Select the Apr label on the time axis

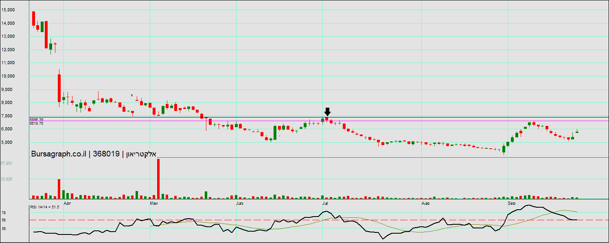pos(68,202)
